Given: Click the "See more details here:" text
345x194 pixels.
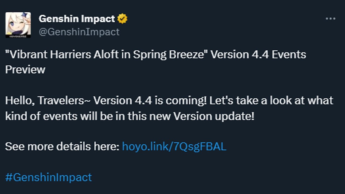Looking at the screenshot, I should (x=62, y=146).
